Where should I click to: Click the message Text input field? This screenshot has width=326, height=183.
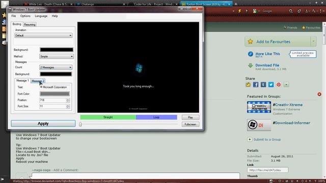(x=55, y=87)
